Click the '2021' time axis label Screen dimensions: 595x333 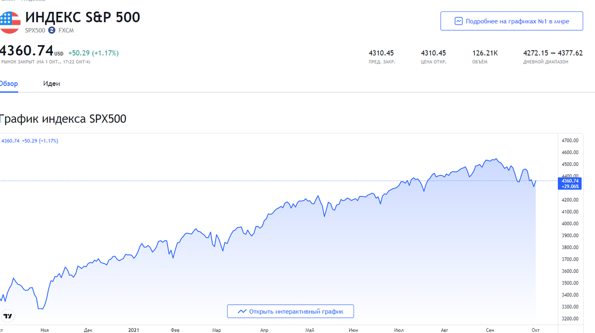click(133, 330)
